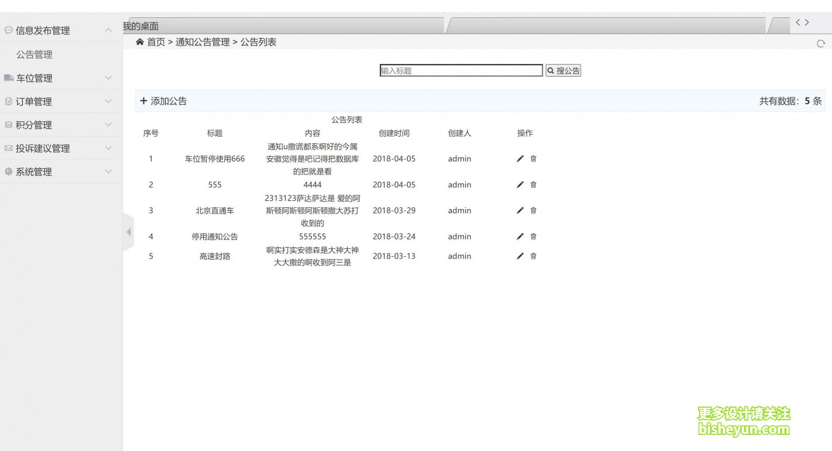Image resolution: width=832 pixels, height=451 pixels.
Task: Open the 订单管理 menu label
Action: (x=34, y=102)
